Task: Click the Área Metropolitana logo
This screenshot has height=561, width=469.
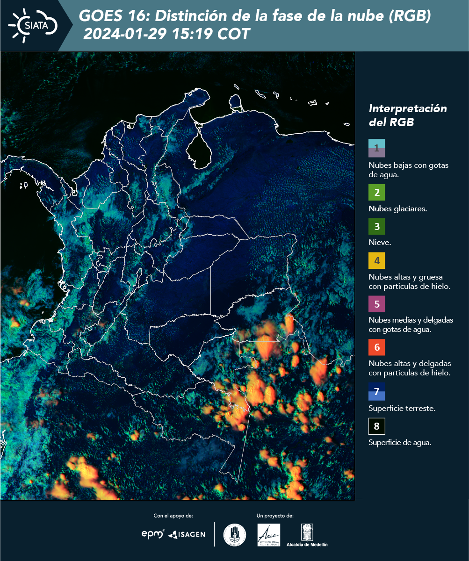Action: tap(269, 534)
